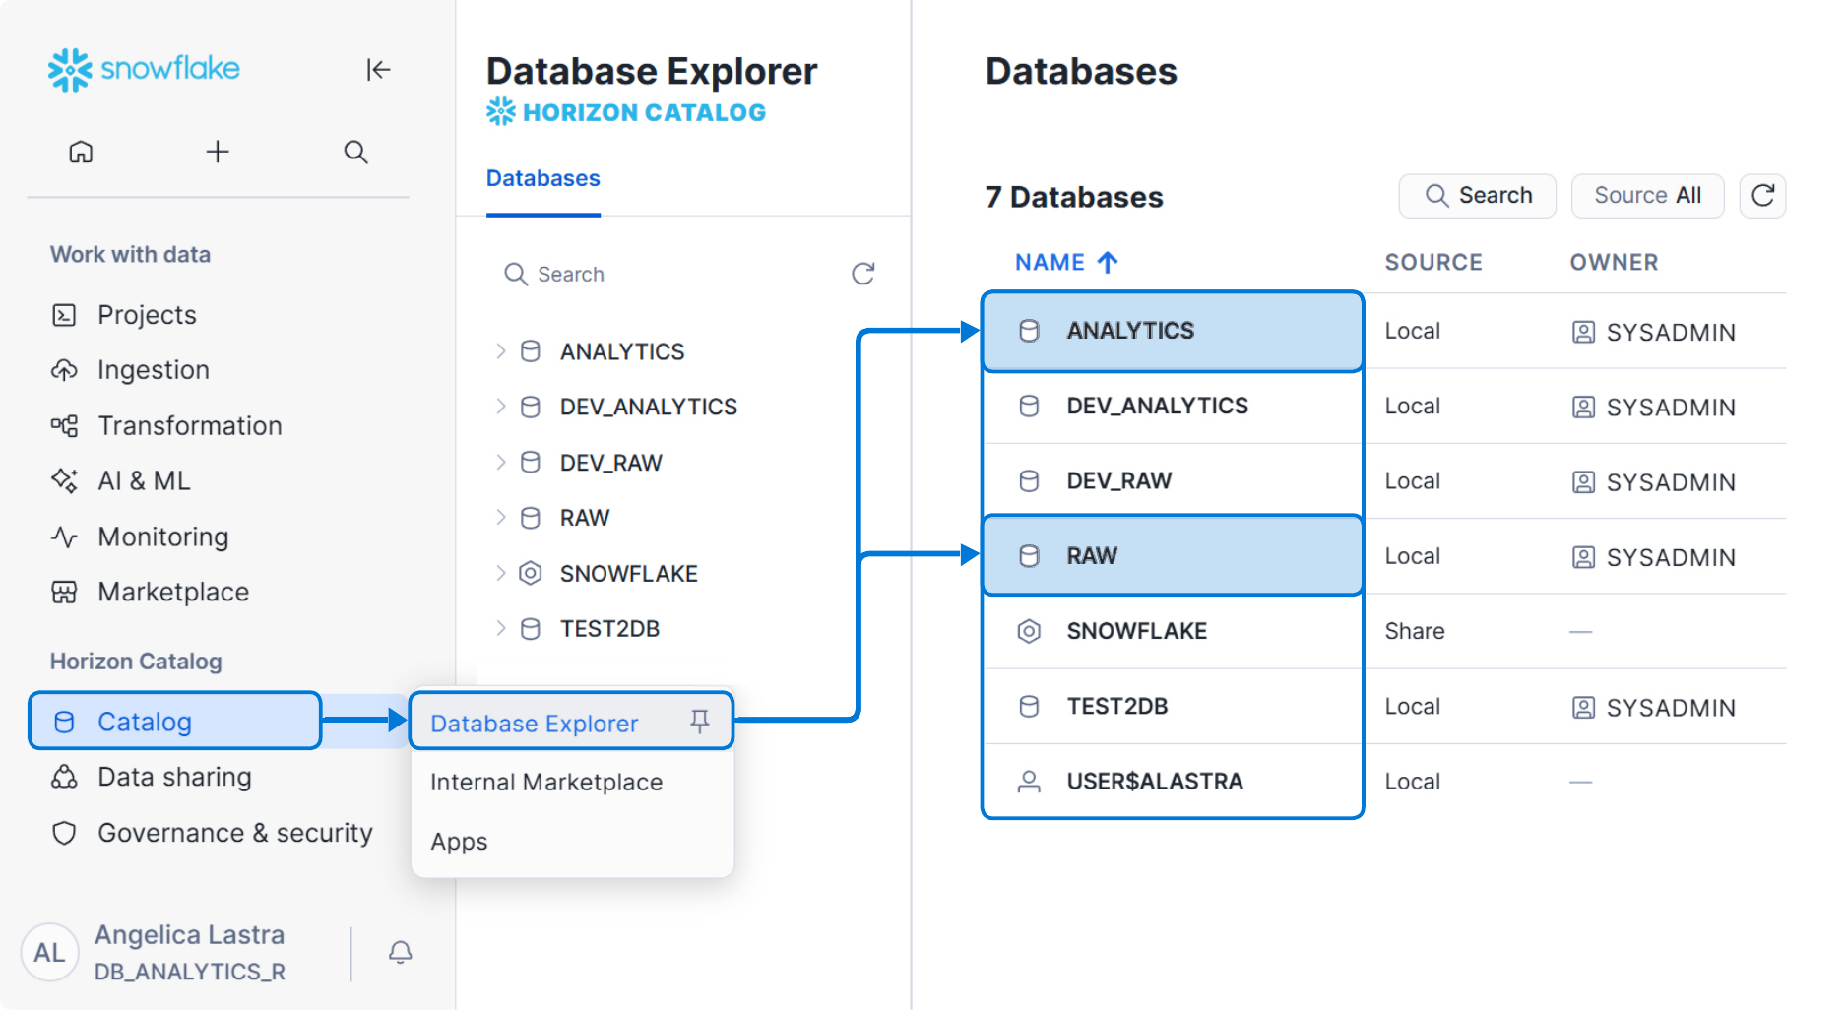
Task: Click the Home icon in sidebar
Action: click(x=80, y=152)
